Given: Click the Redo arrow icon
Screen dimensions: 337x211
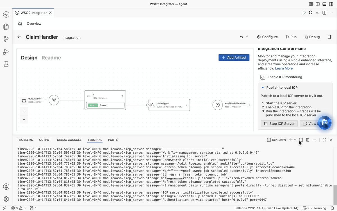Looking at the screenshot, I should pyautogui.click(x=247, y=37).
